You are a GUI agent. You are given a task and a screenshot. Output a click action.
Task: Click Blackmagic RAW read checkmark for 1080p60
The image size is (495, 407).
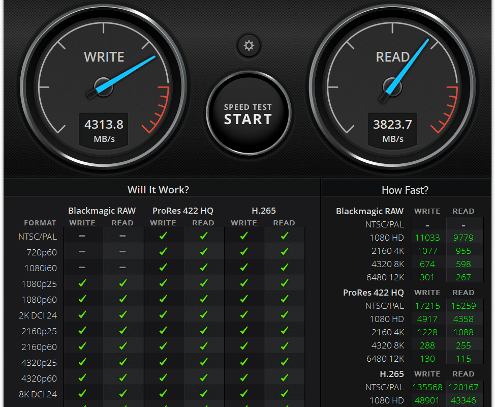click(x=123, y=299)
